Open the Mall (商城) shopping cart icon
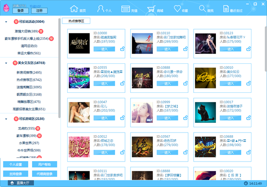267x187 pixels. pos(151,9)
